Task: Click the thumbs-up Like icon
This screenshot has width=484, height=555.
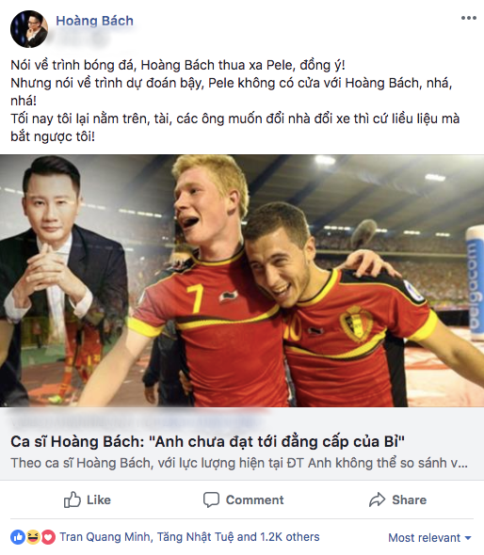Action: pyautogui.click(x=73, y=499)
